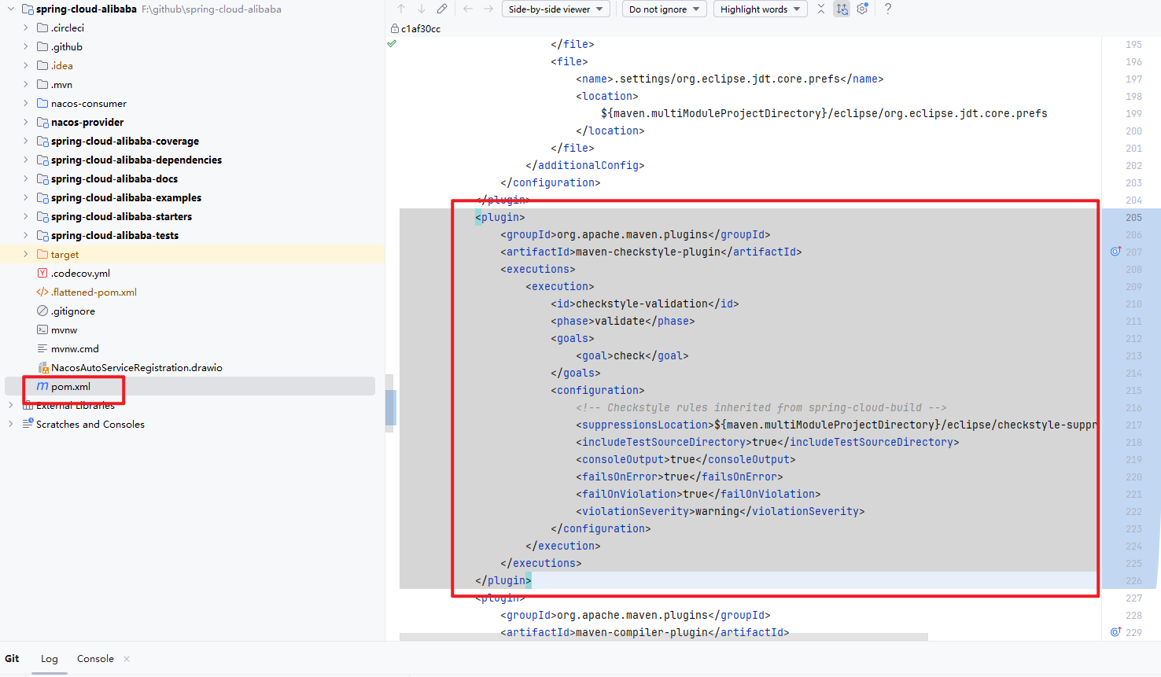Switch to the Log tab
Screen dimensions: 1161x677
(50, 659)
